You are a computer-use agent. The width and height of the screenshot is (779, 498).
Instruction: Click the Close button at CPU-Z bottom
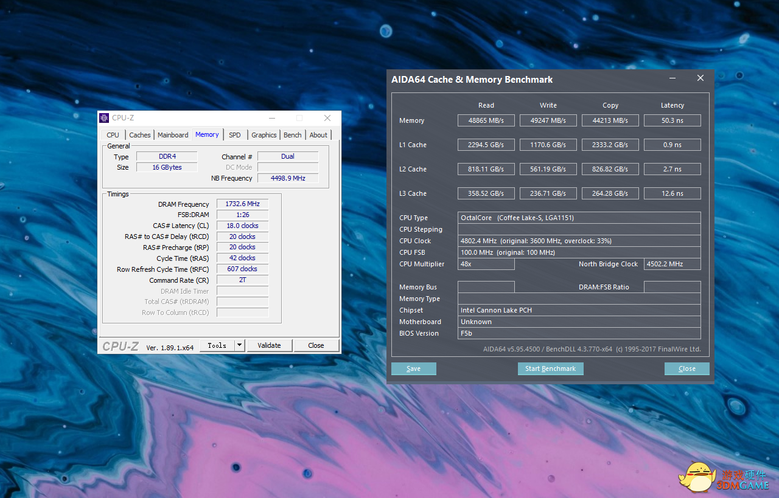[x=316, y=345]
